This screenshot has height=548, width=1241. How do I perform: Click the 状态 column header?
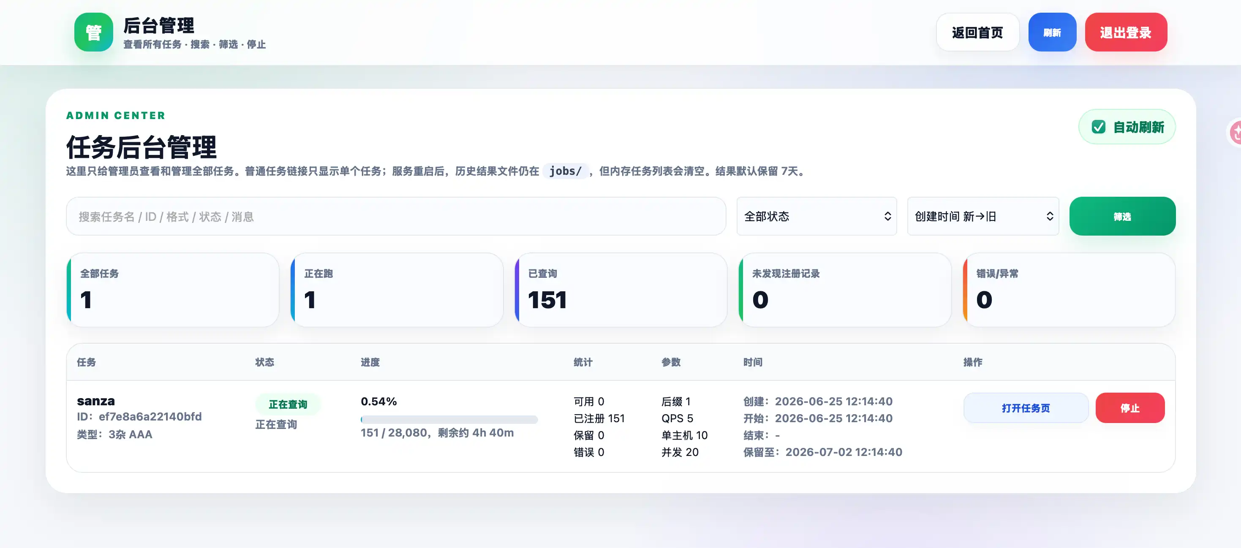coord(264,362)
